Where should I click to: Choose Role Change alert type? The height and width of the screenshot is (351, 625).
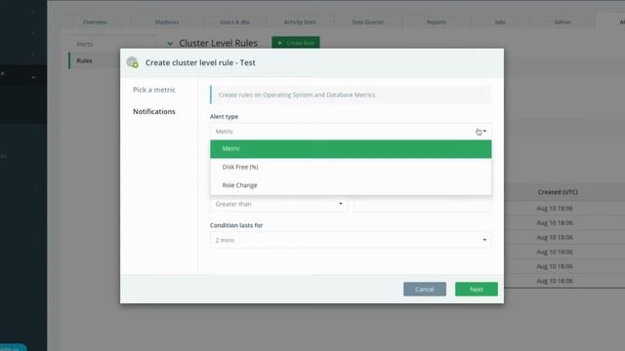351,185
